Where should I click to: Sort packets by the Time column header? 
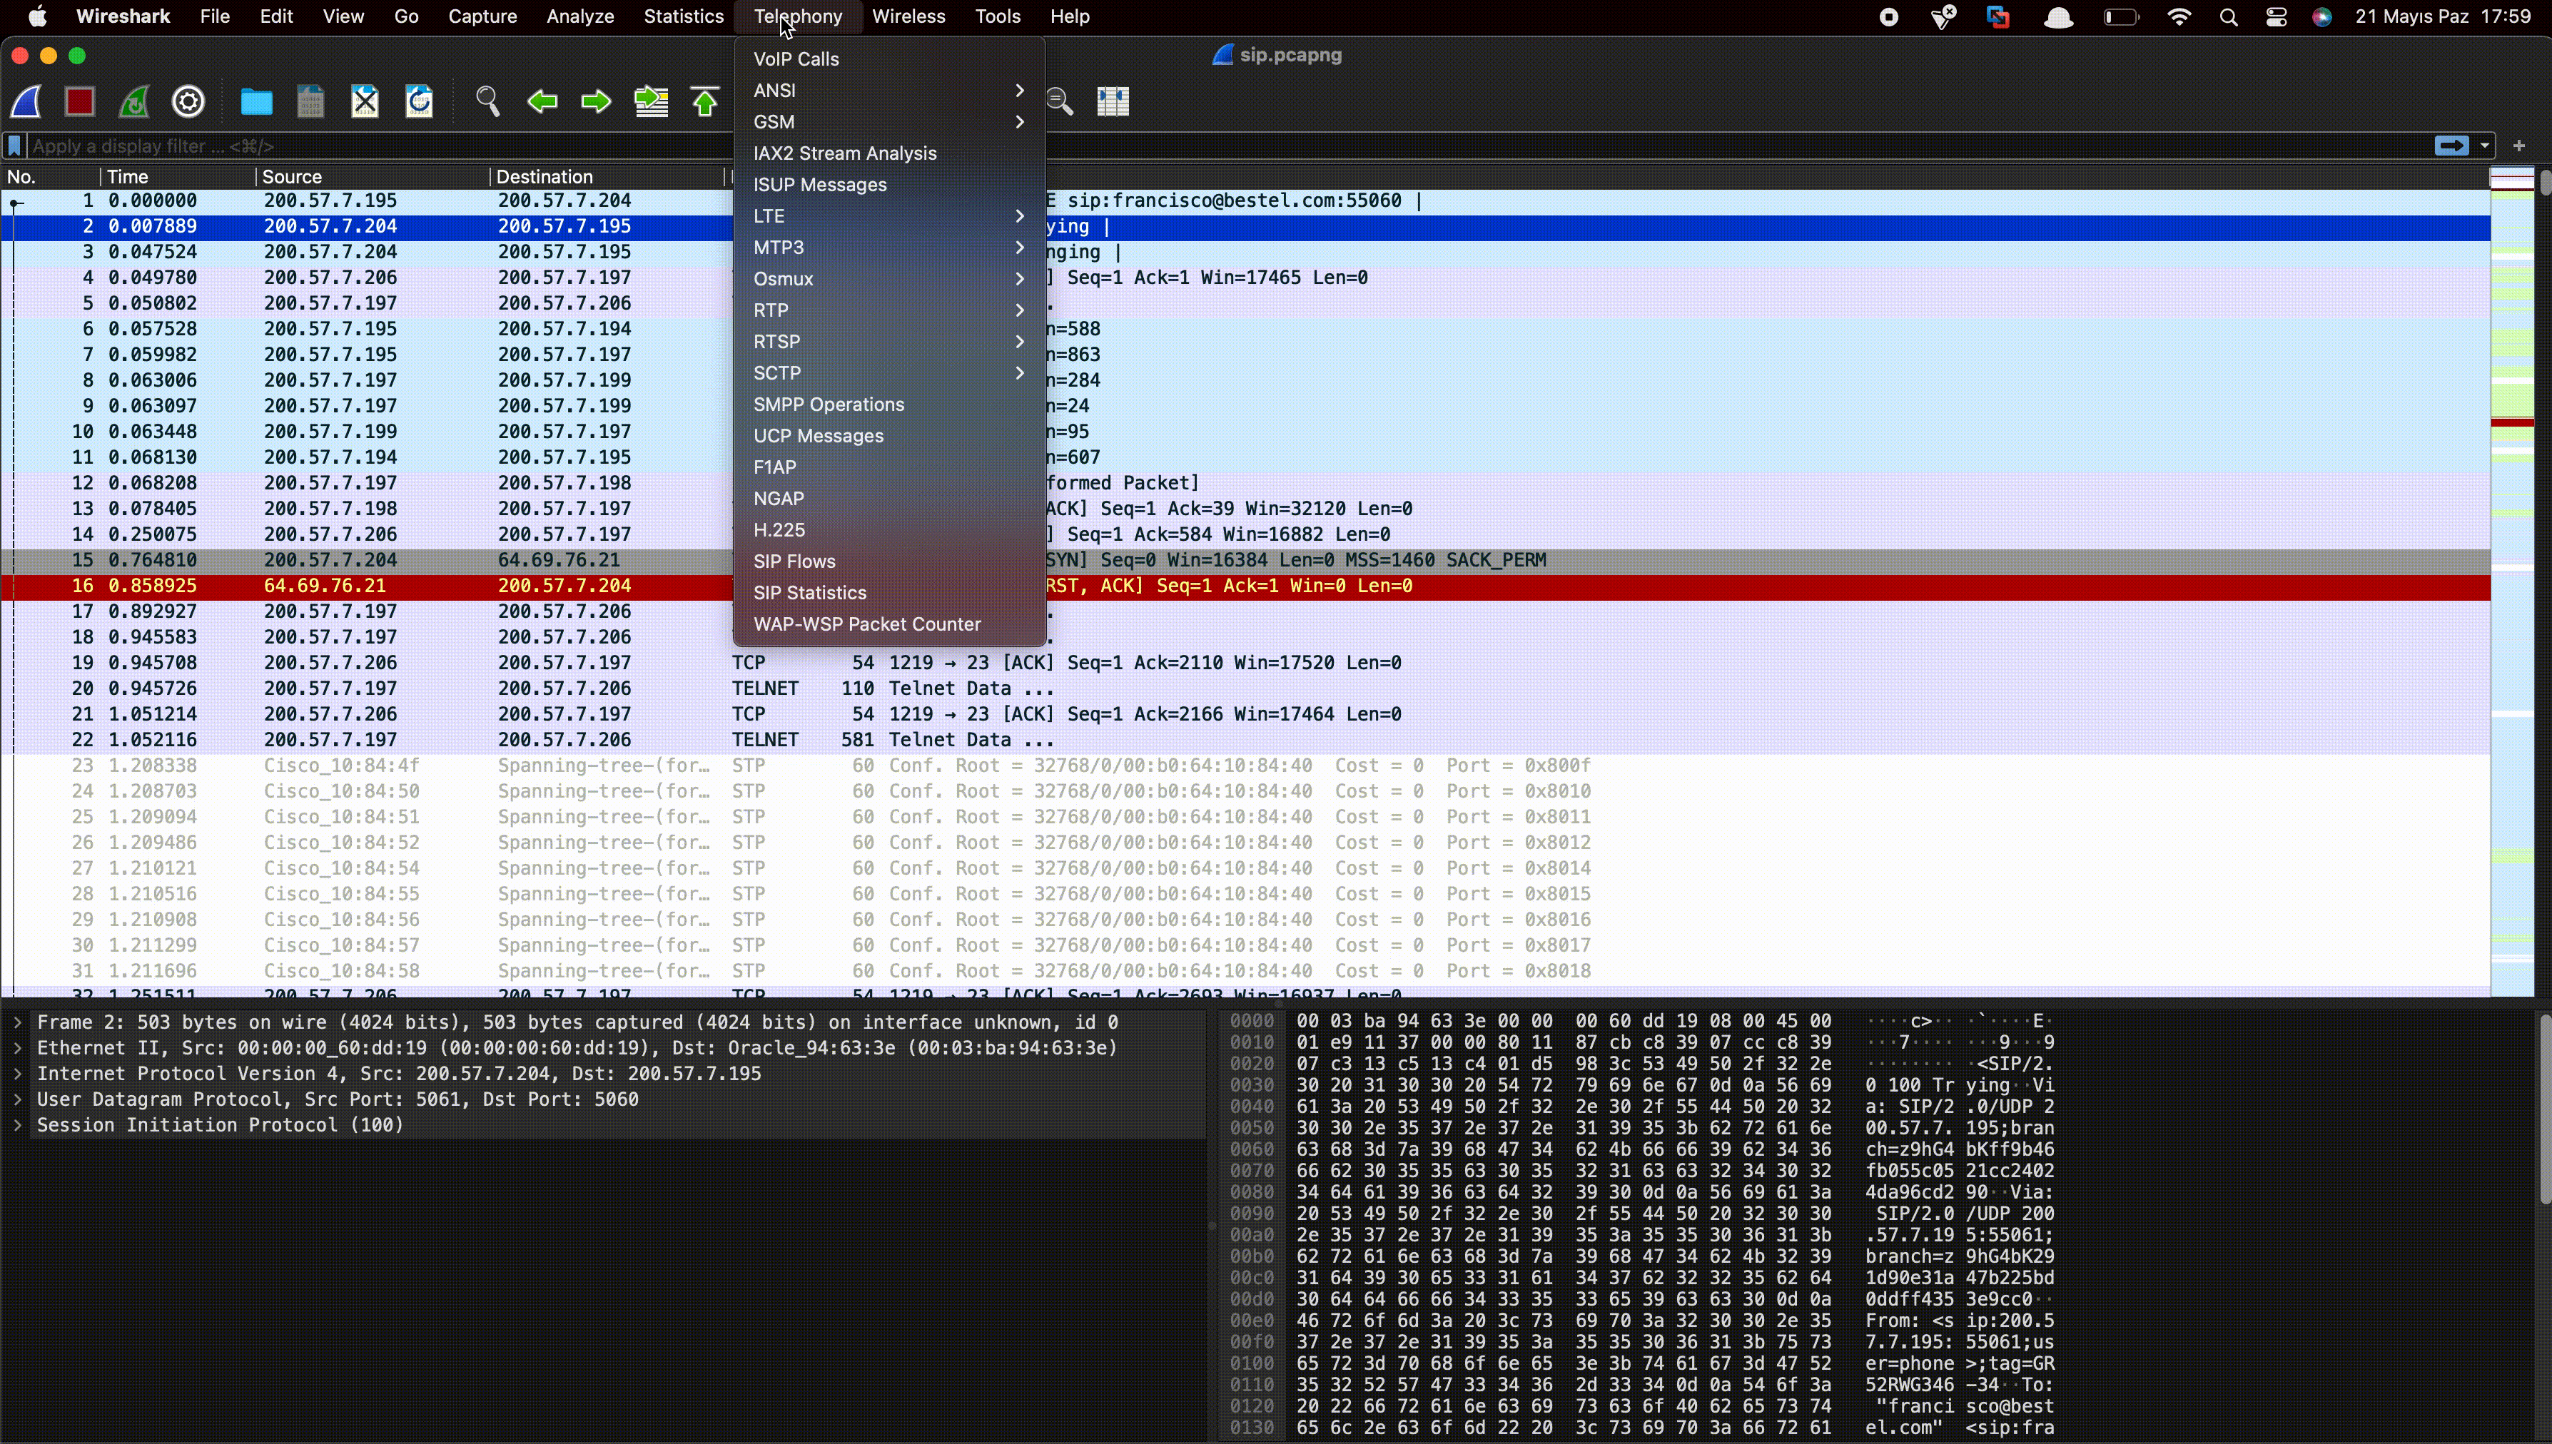click(x=178, y=176)
